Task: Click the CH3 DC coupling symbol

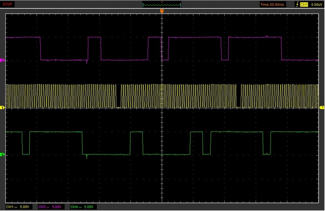Action: [48, 207]
